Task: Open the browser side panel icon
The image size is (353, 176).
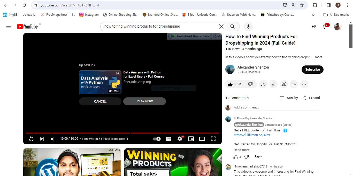Action: 329,5
